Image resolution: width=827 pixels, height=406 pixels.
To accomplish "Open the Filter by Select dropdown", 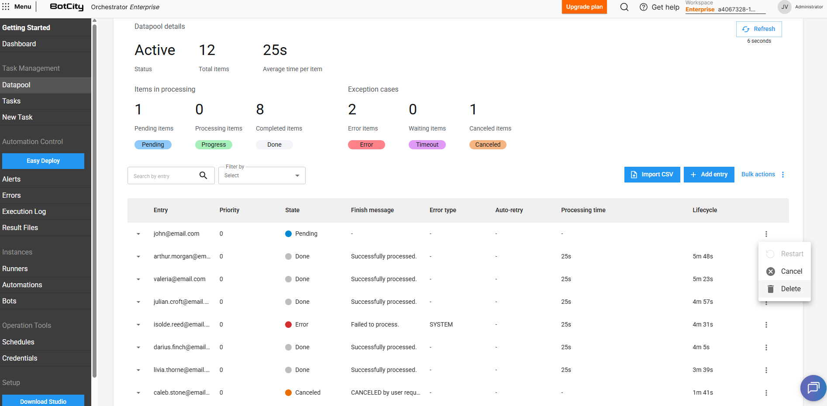I will pyautogui.click(x=262, y=175).
